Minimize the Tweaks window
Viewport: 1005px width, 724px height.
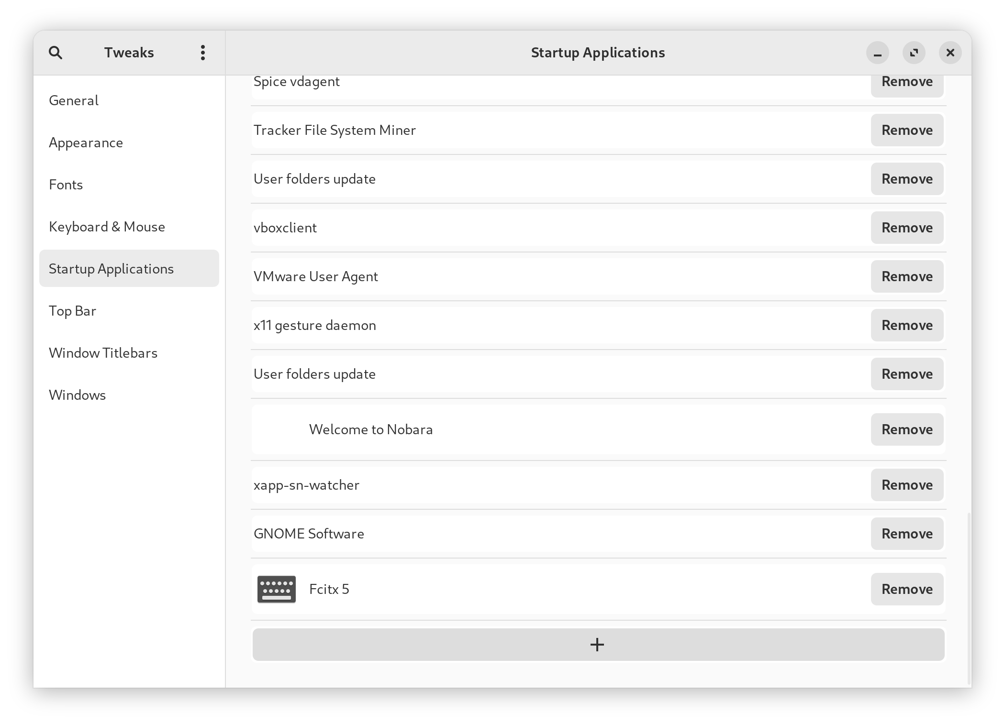[x=877, y=53]
